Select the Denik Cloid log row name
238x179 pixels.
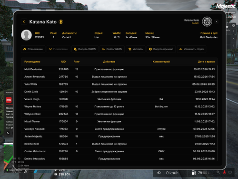point(31,92)
